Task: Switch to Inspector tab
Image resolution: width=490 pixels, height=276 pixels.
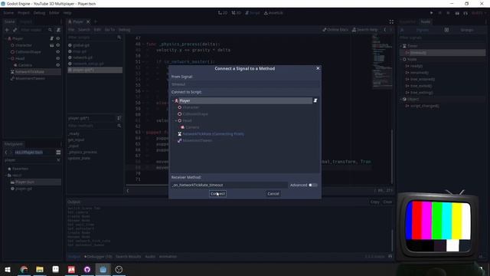Action: coord(408,21)
